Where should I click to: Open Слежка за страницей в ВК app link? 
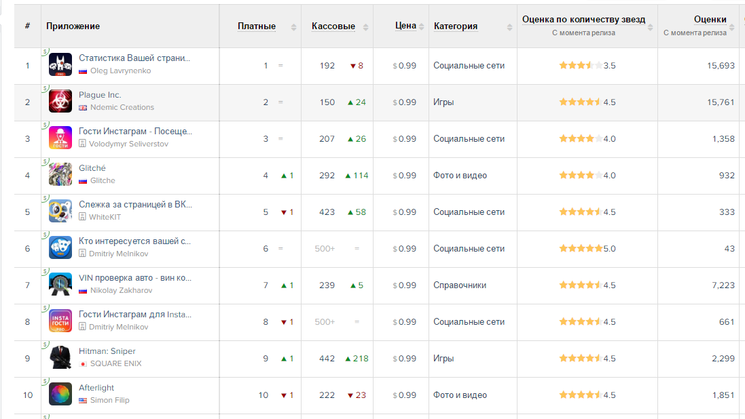(x=135, y=205)
